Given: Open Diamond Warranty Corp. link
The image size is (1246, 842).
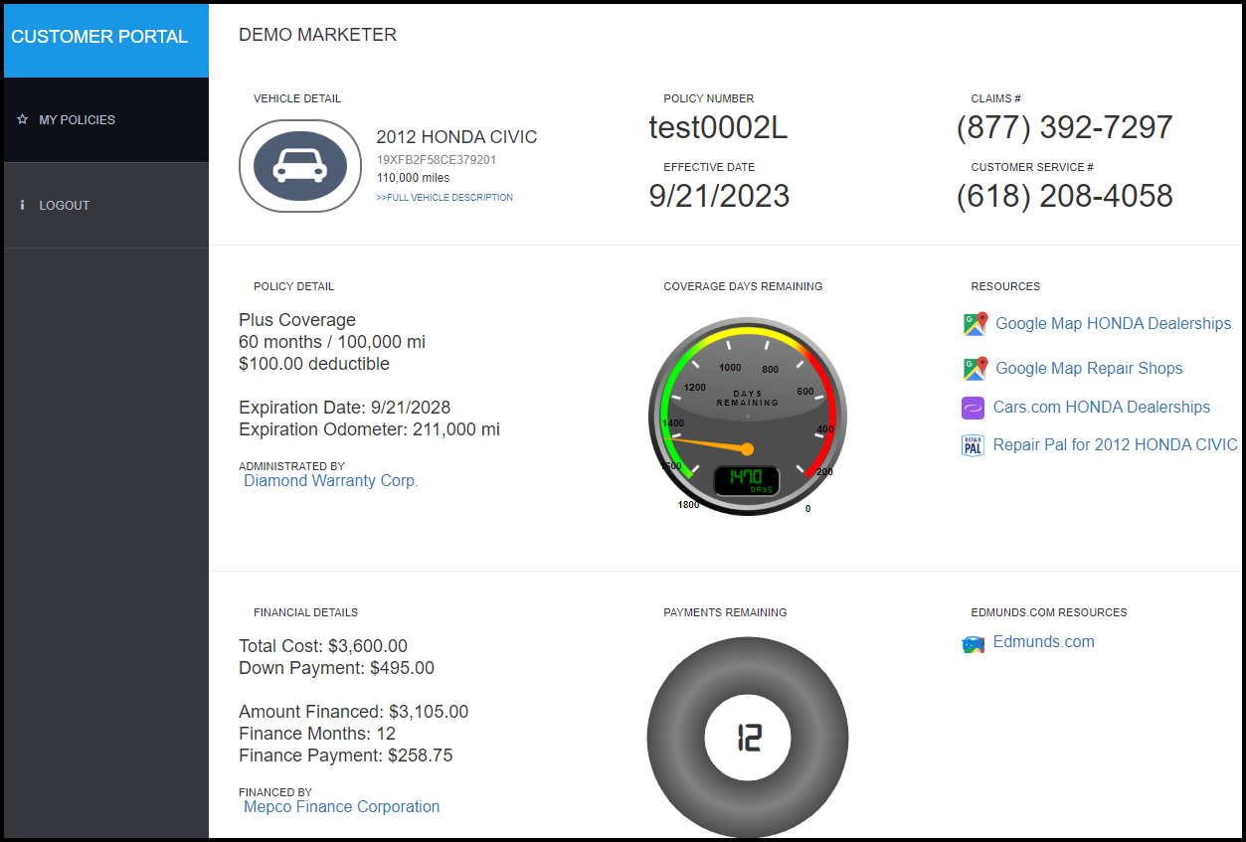Looking at the screenshot, I should click(x=331, y=480).
